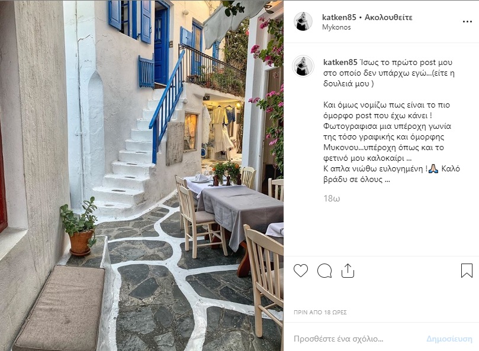Like the post with the heart icon
This screenshot has width=479, height=351.
click(x=301, y=271)
